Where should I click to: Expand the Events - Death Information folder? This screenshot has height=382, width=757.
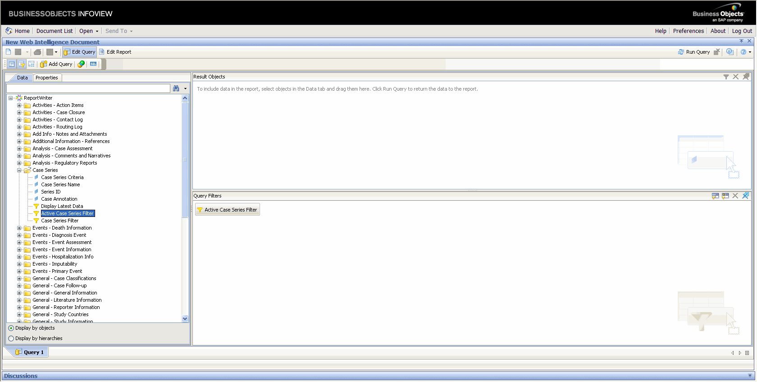19,228
